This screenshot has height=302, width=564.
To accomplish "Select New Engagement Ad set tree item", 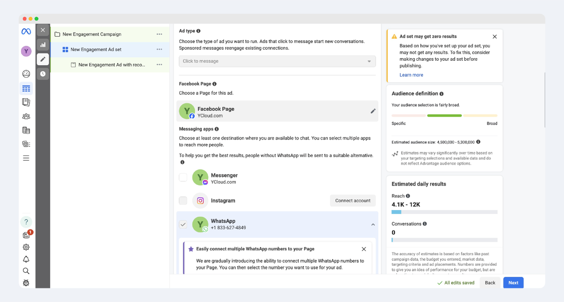I will coord(96,50).
